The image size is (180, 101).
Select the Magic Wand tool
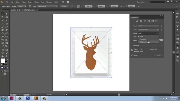(3, 17)
